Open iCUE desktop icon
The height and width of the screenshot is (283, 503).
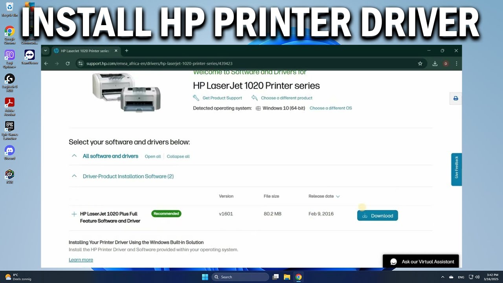pyautogui.click(x=9, y=176)
